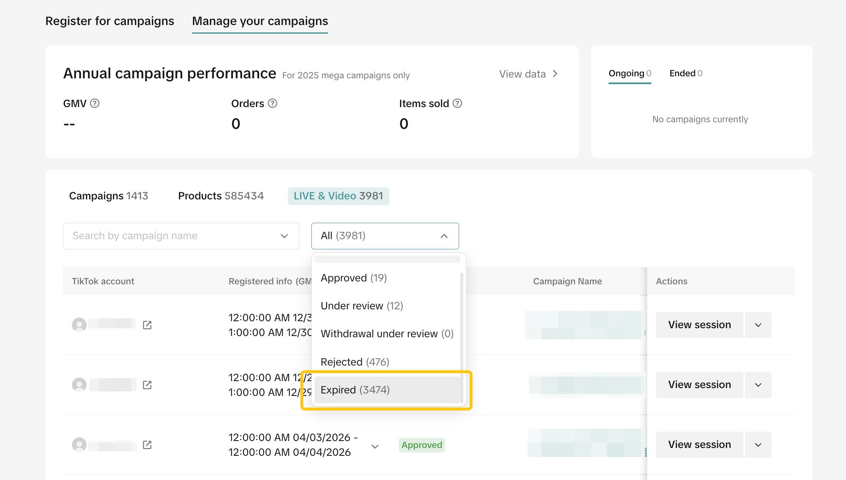Image resolution: width=846 pixels, height=480 pixels.
Task: Expand the second View session dropdown arrow
Action: pyautogui.click(x=758, y=385)
